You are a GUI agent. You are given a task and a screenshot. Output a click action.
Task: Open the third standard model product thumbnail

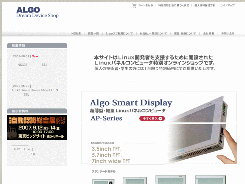(171, 180)
